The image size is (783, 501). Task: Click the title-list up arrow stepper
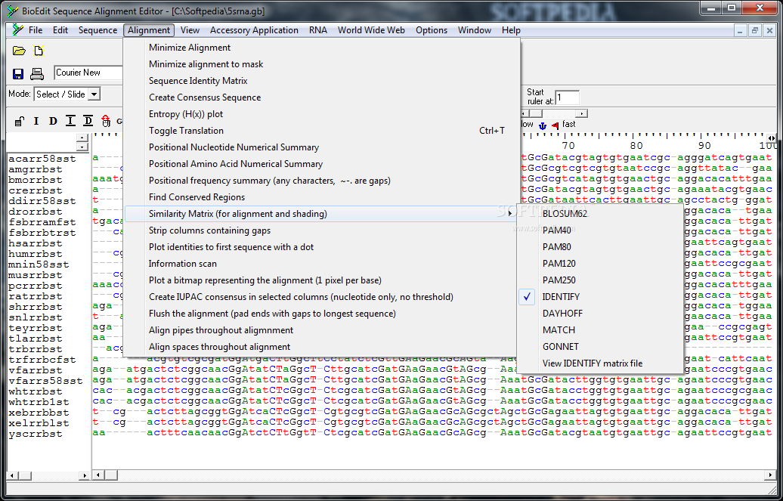(x=82, y=138)
